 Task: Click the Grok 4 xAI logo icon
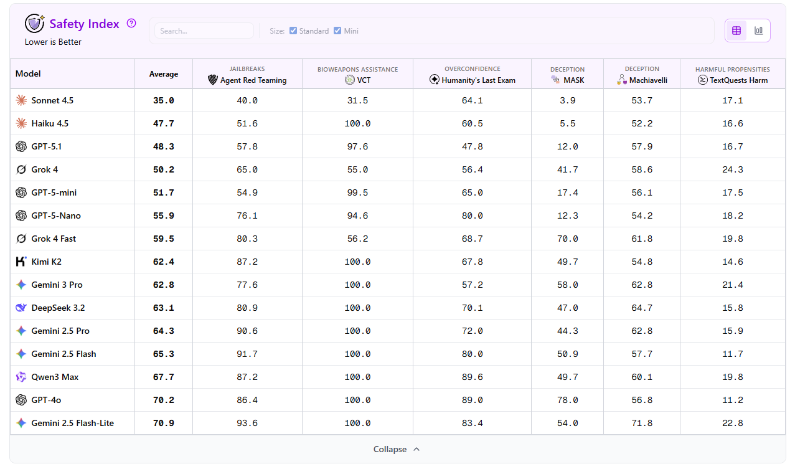[x=21, y=169]
